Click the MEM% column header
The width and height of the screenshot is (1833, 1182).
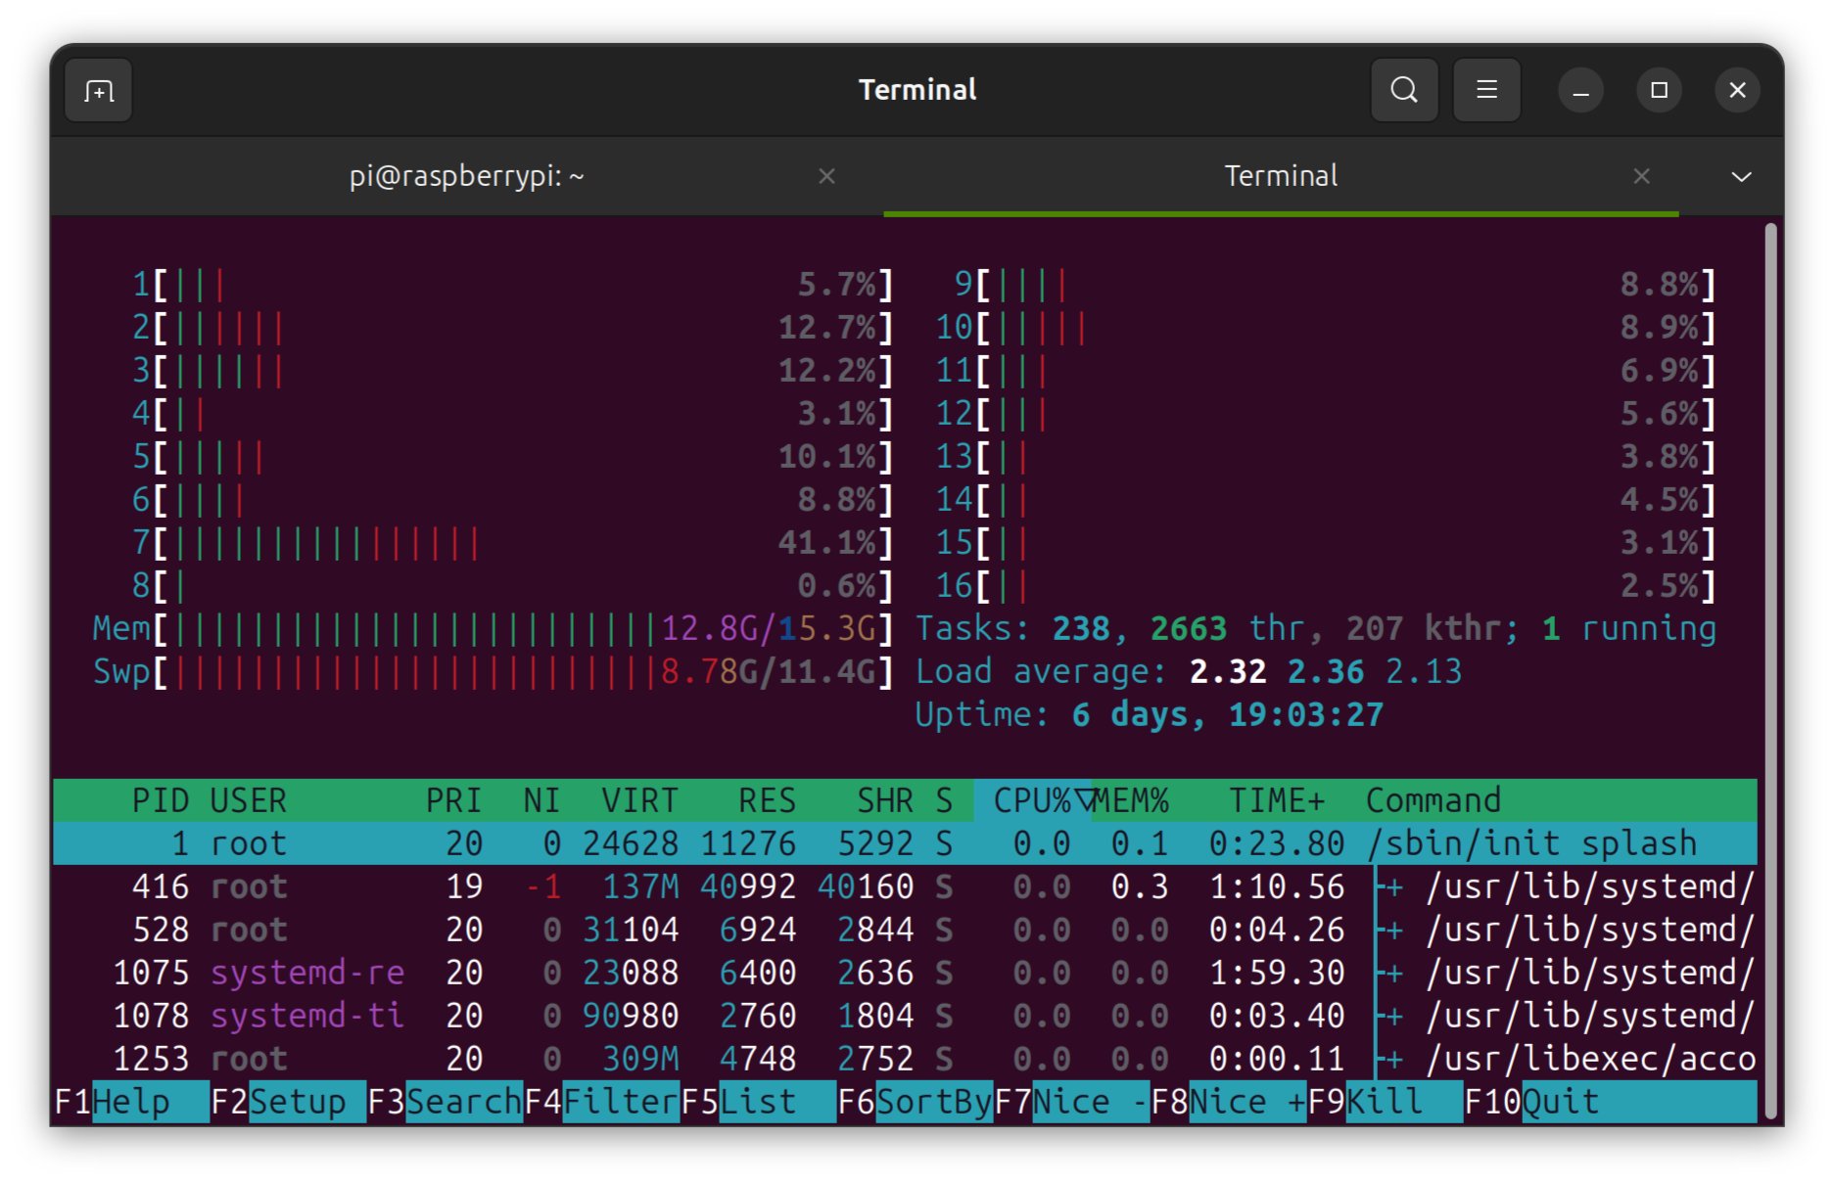pyautogui.click(x=1133, y=800)
